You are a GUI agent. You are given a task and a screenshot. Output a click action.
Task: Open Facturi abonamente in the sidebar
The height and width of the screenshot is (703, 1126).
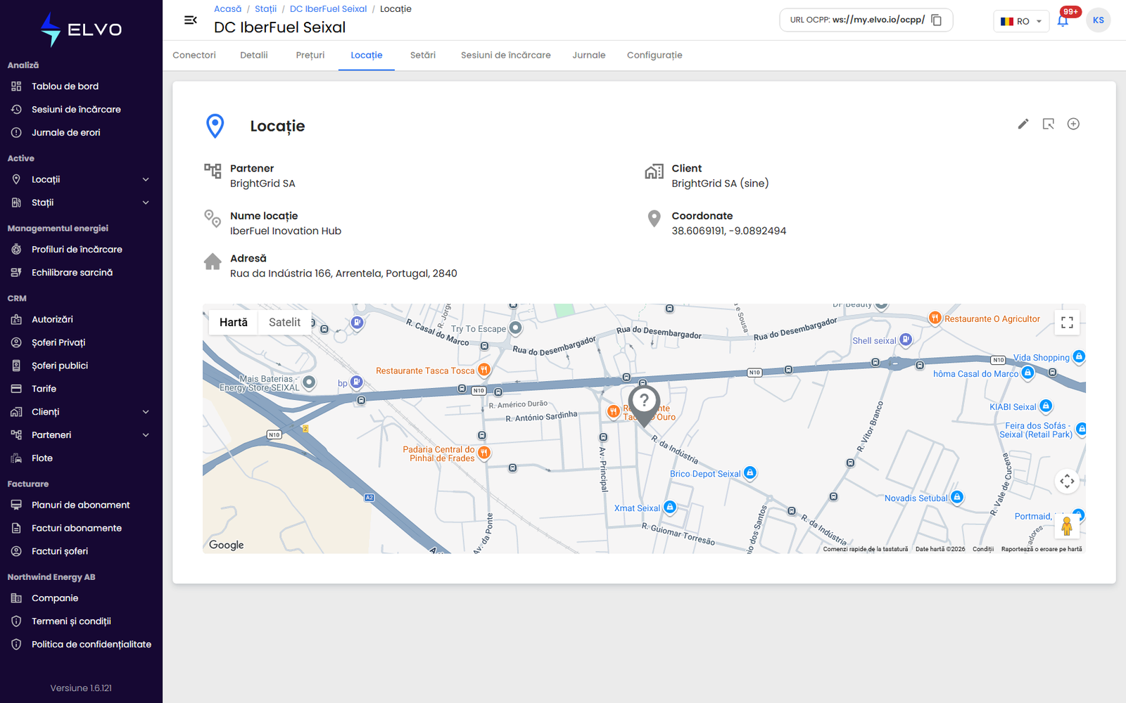[x=81, y=529]
